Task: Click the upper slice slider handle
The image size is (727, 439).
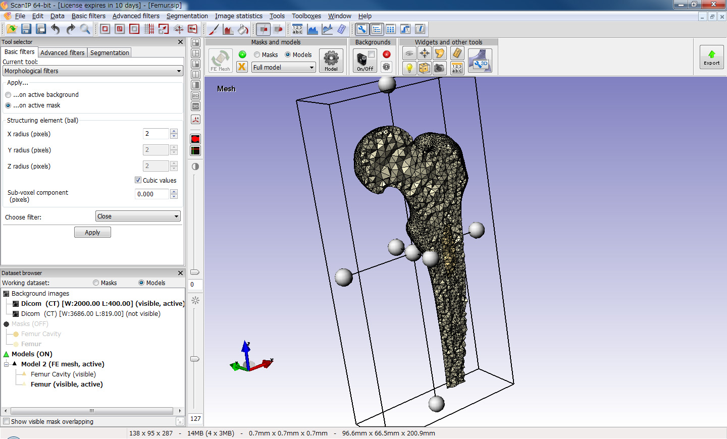Action: click(x=195, y=272)
